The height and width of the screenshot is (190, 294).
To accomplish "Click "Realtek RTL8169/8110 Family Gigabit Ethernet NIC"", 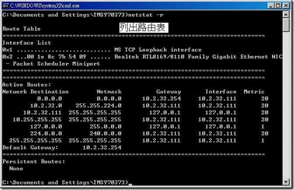I will pos(198,57).
